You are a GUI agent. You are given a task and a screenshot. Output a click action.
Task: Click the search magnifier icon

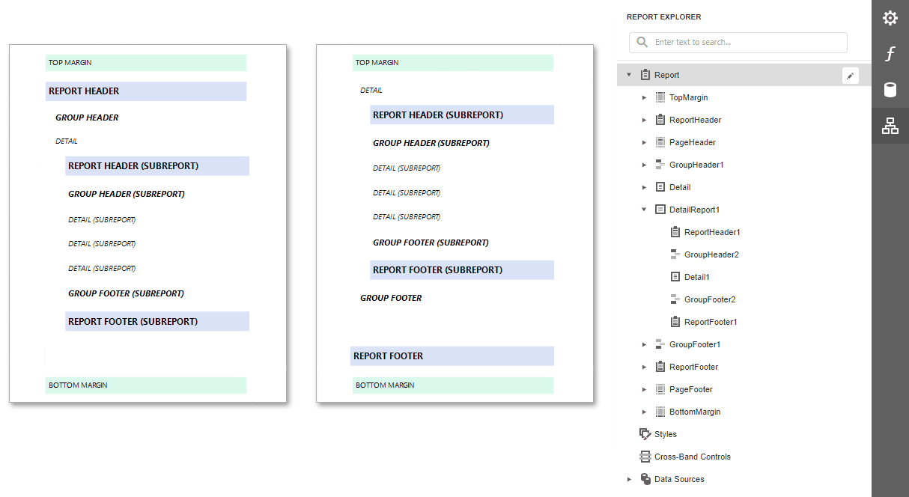coord(642,43)
